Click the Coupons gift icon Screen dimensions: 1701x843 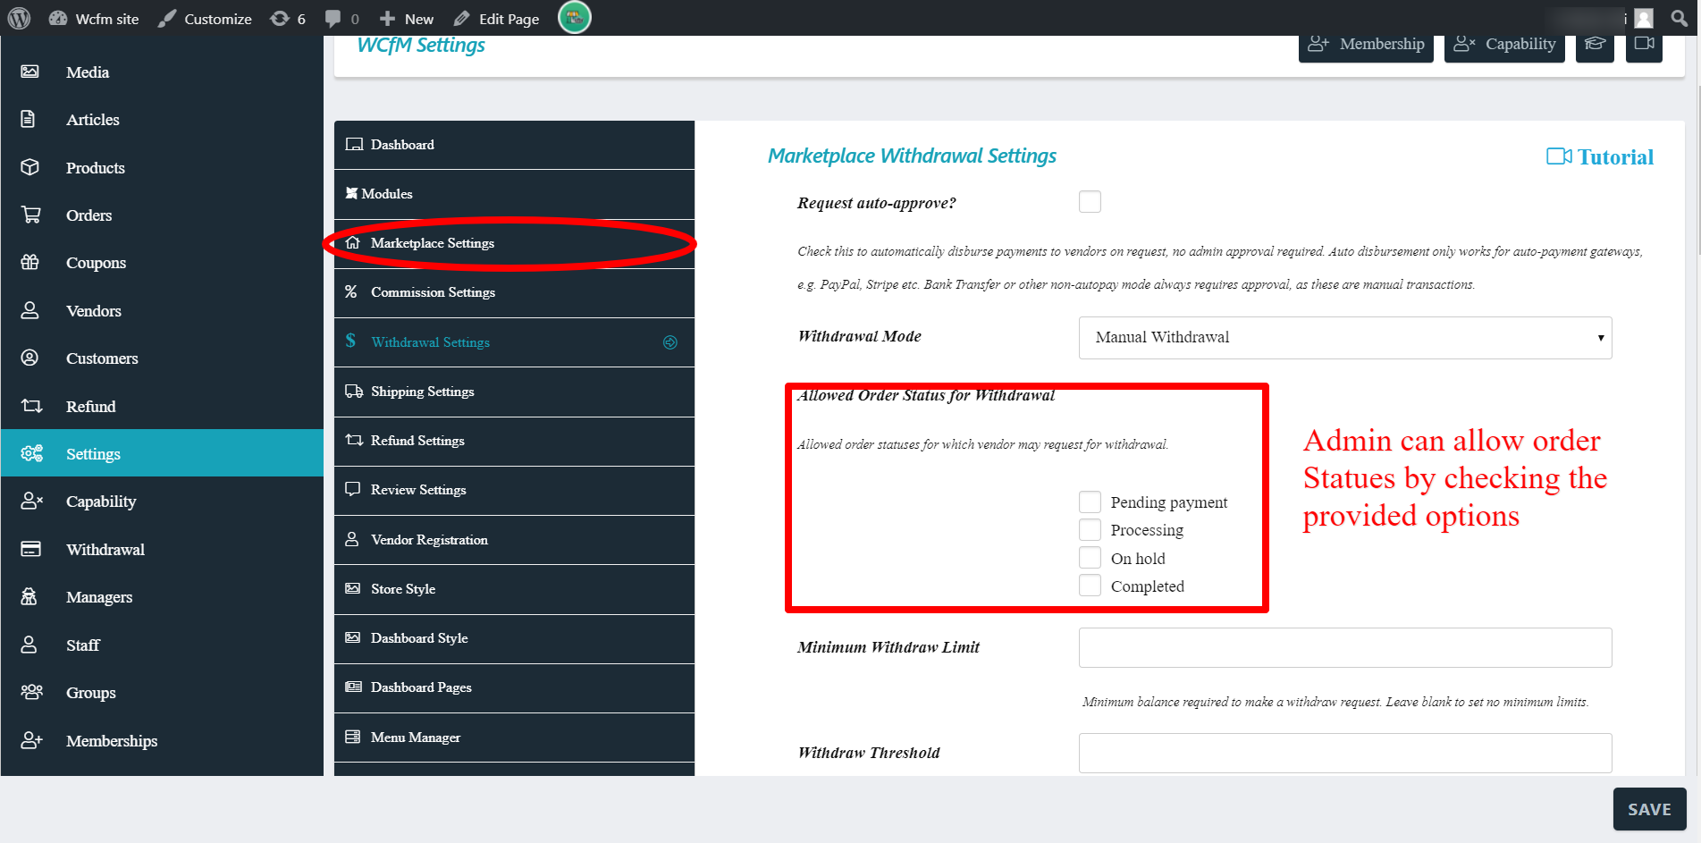tap(29, 262)
